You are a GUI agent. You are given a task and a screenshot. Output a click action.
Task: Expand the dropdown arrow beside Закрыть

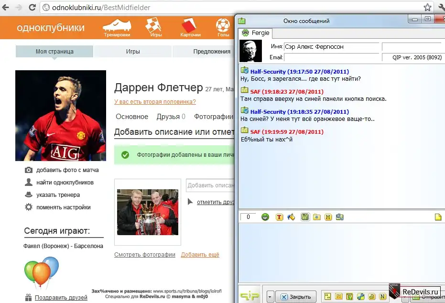tap(270, 296)
